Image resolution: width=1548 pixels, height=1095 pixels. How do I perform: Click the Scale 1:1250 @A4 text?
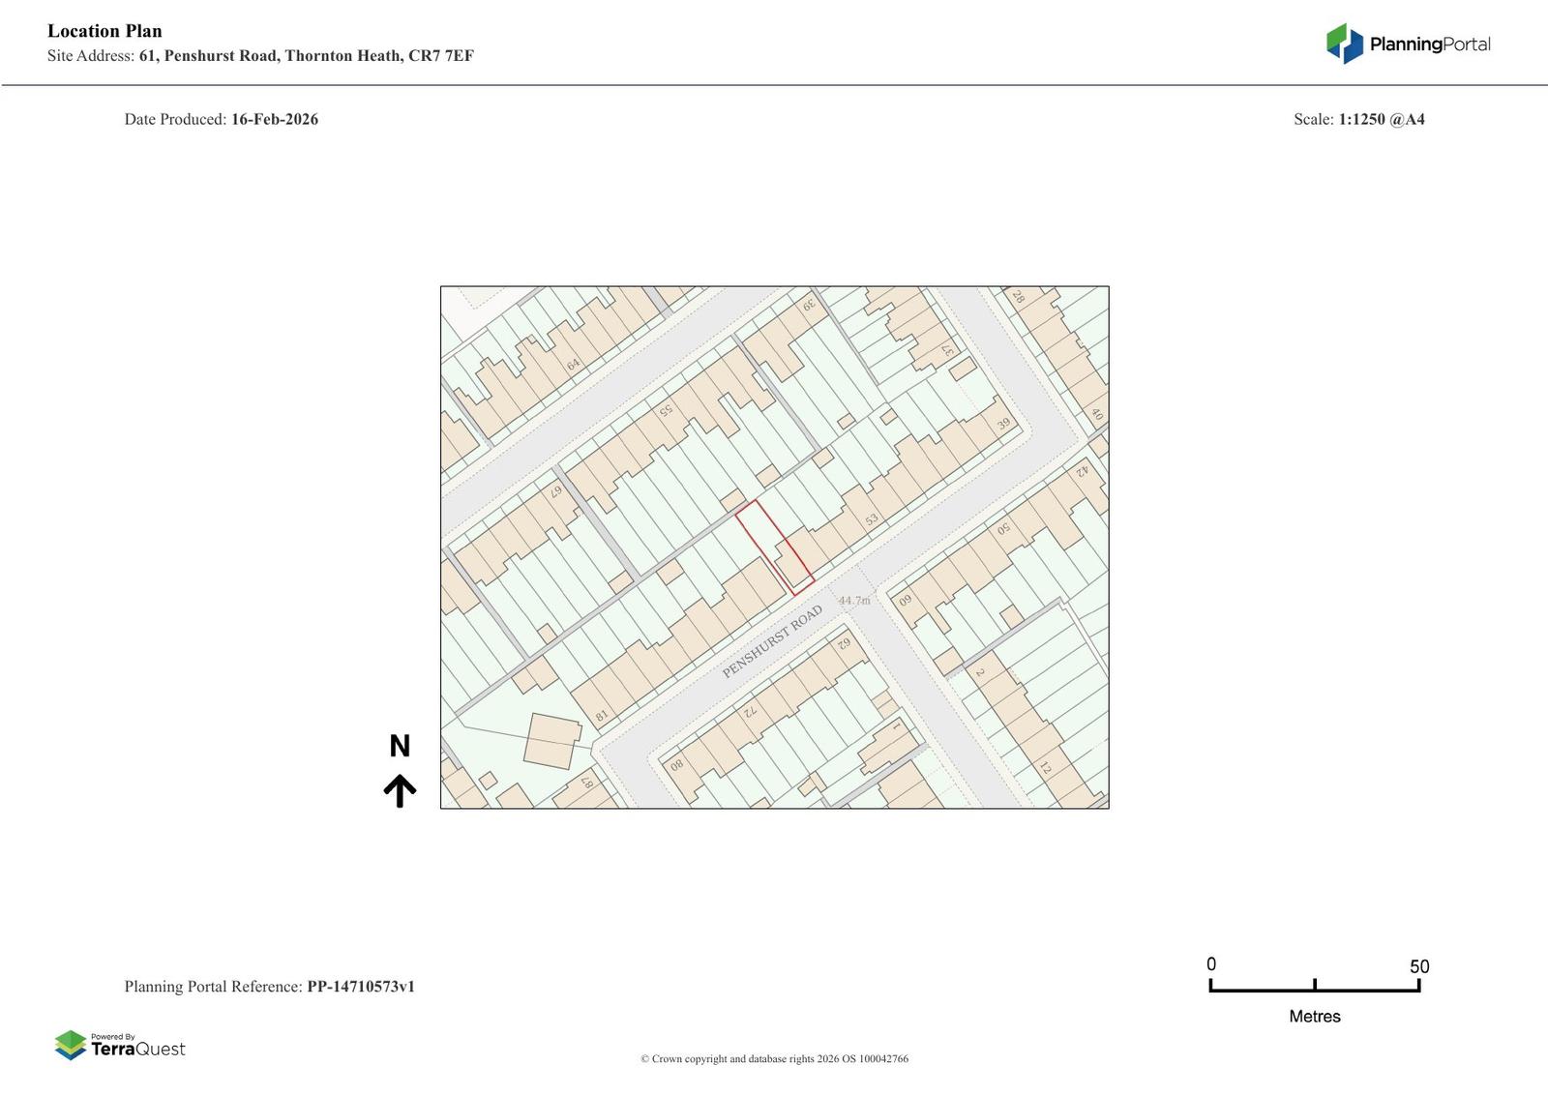pos(1358,120)
